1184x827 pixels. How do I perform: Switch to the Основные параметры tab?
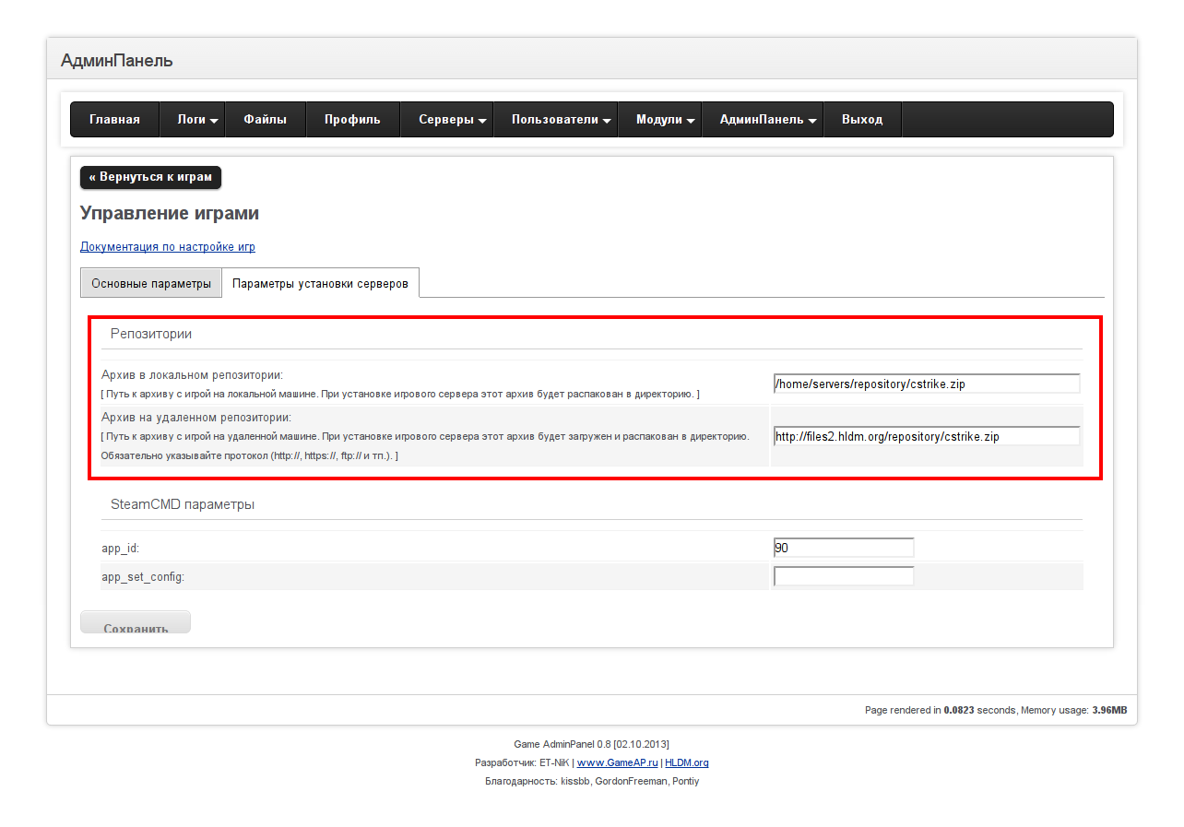point(151,283)
